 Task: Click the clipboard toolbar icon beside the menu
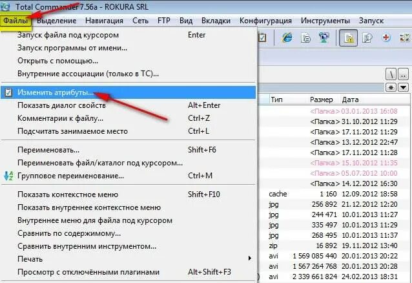262,37
